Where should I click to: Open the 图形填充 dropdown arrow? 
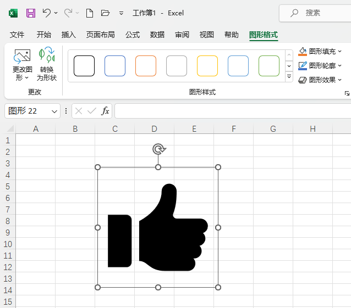point(340,52)
